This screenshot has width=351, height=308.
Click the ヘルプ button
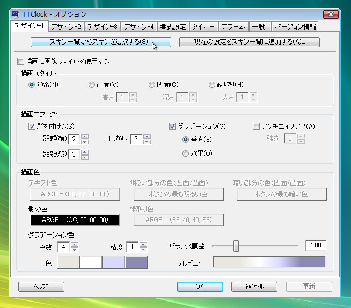click(41, 287)
